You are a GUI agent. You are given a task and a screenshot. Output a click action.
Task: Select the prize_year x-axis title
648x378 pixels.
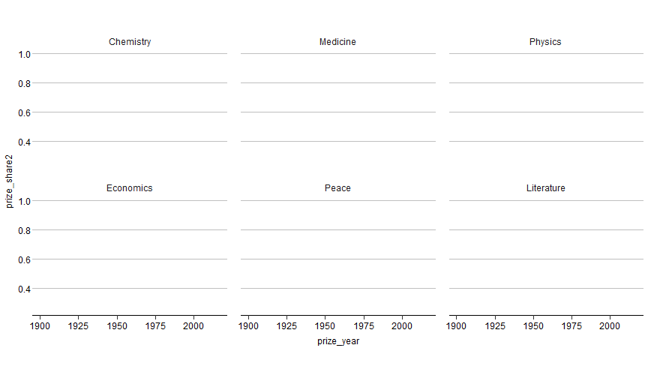click(x=338, y=341)
